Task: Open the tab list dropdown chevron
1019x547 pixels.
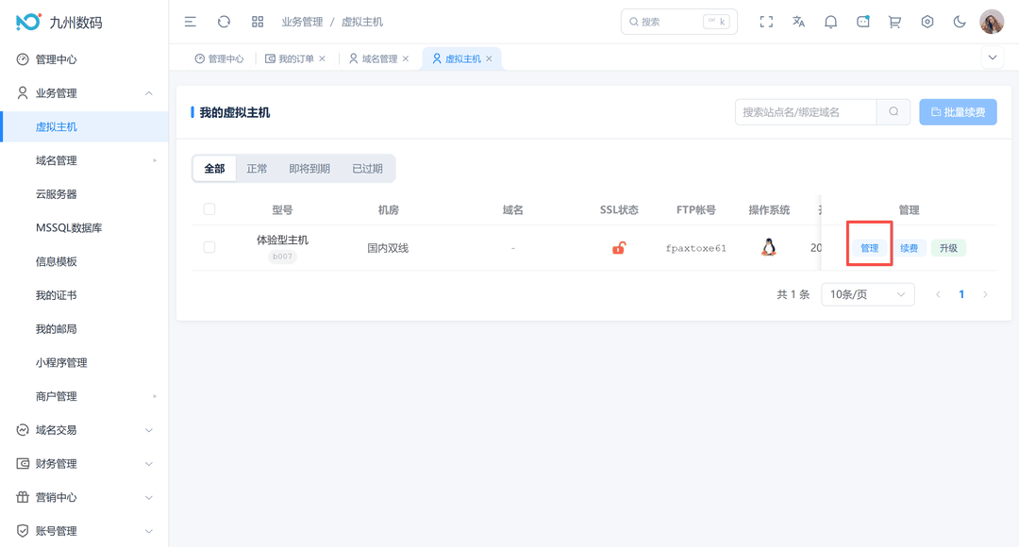Action: 993,58
